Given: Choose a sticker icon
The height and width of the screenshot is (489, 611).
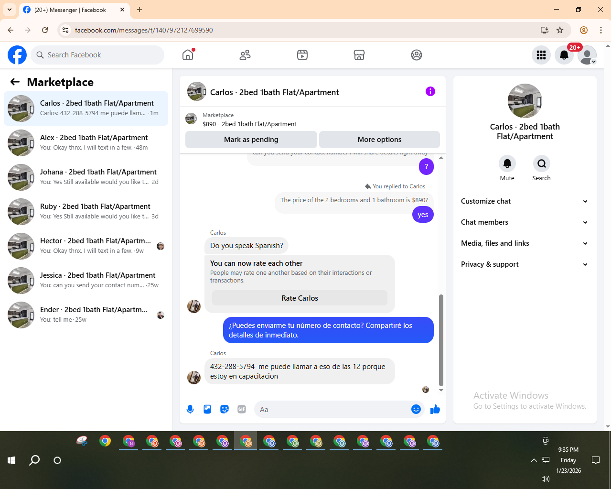Looking at the screenshot, I should pyautogui.click(x=225, y=409).
